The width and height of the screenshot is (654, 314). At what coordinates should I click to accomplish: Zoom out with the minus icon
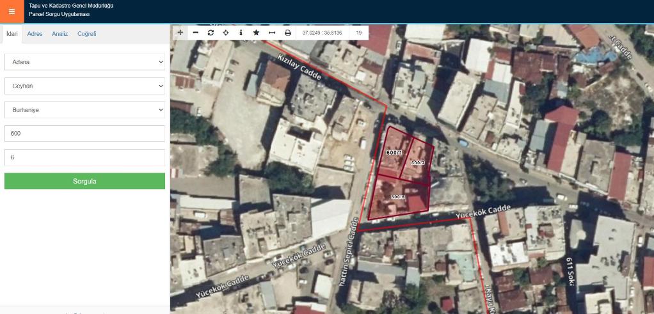pyautogui.click(x=195, y=33)
